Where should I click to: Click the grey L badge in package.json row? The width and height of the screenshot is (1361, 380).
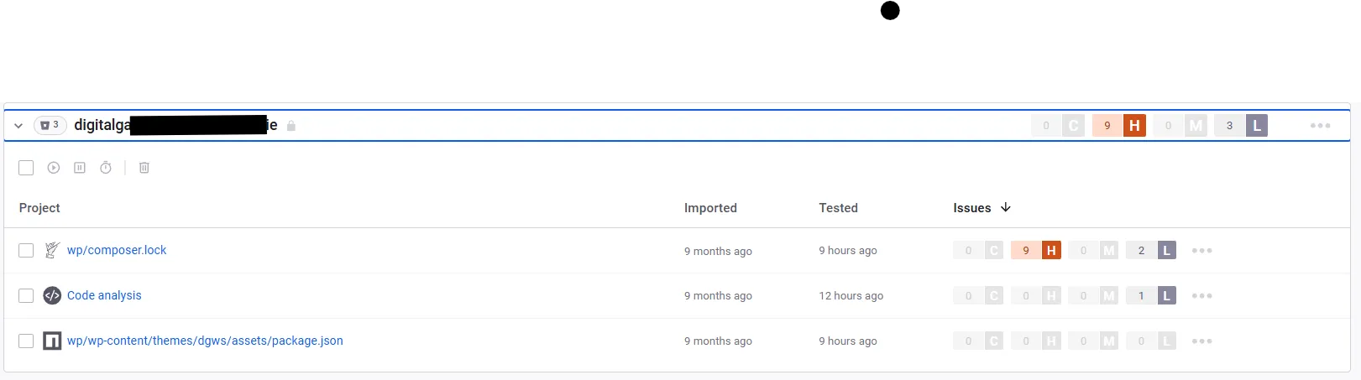pyautogui.click(x=1166, y=341)
